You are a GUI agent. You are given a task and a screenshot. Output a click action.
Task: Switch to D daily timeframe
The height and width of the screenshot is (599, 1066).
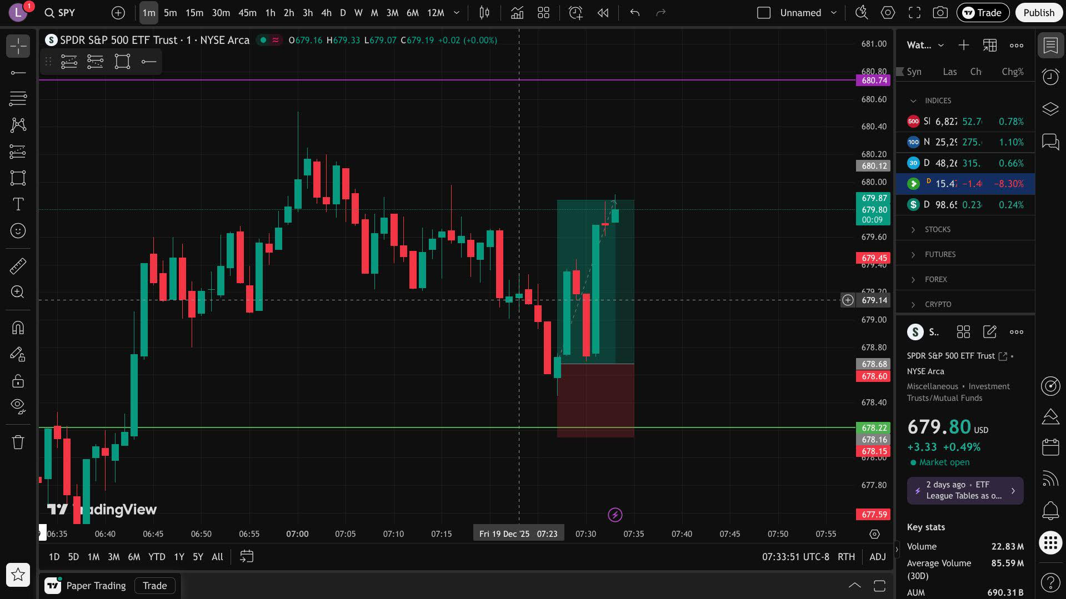click(x=343, y=13)
